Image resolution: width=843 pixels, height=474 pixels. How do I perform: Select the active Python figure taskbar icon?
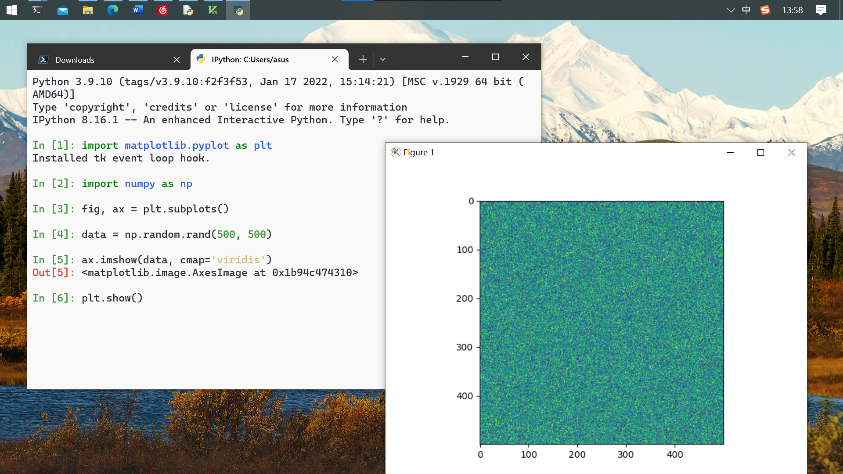coord(238,10)
